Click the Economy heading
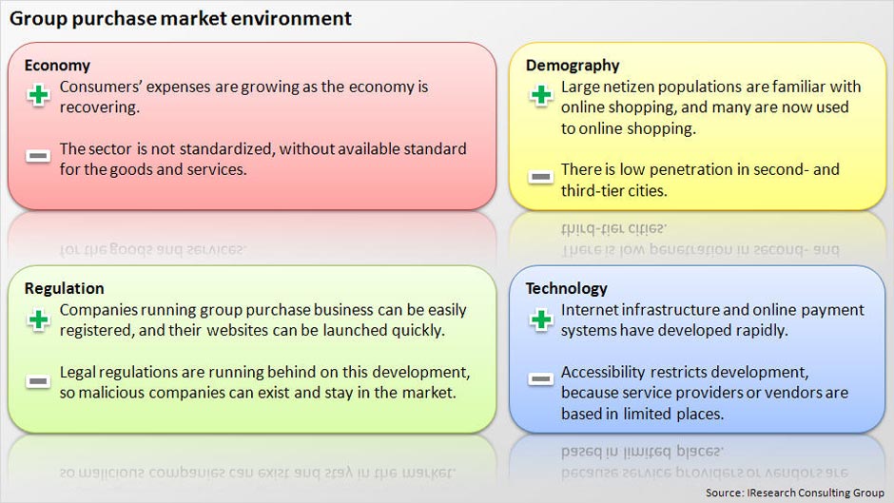Image resolution: width=894 pixels, height=503 pixels. click(x=57, y=66)
